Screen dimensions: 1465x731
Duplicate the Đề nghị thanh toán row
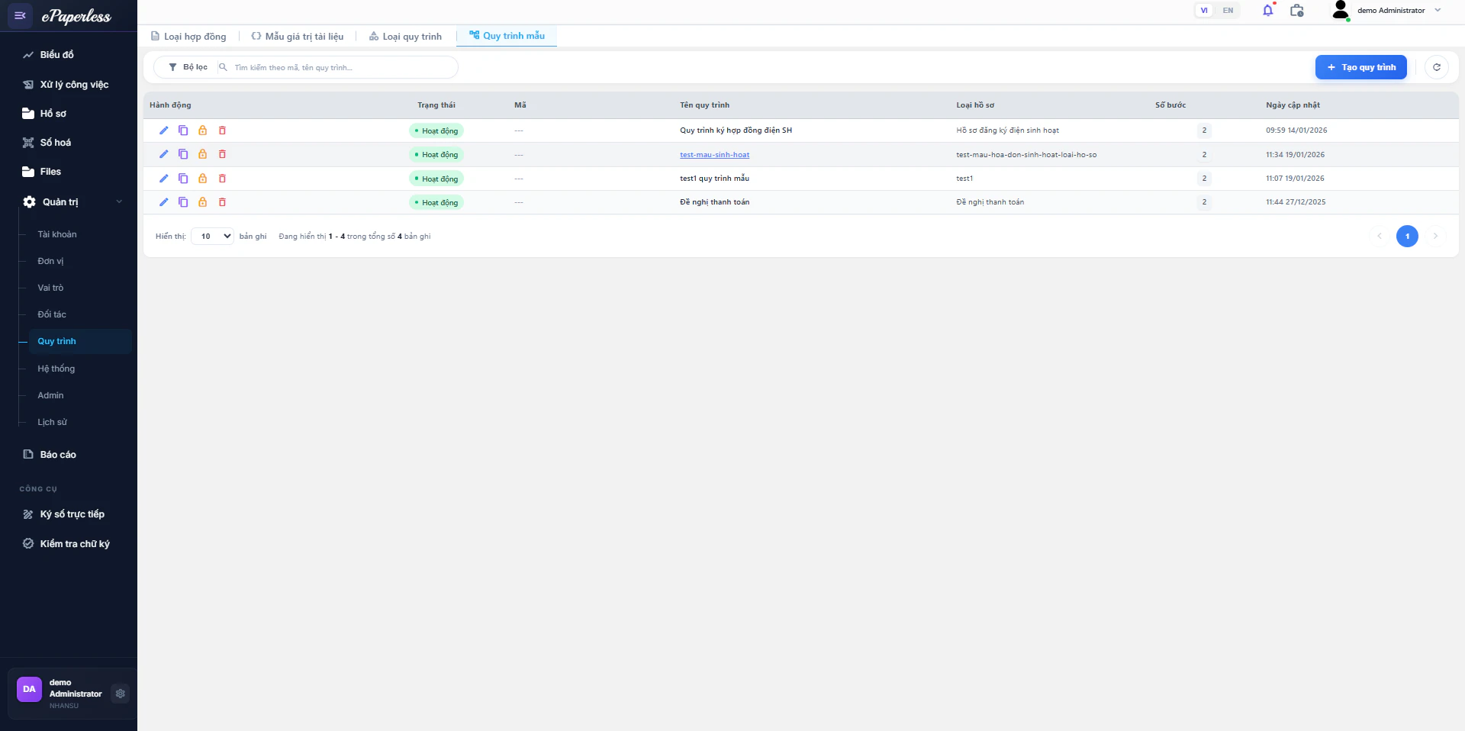point(183,202)
